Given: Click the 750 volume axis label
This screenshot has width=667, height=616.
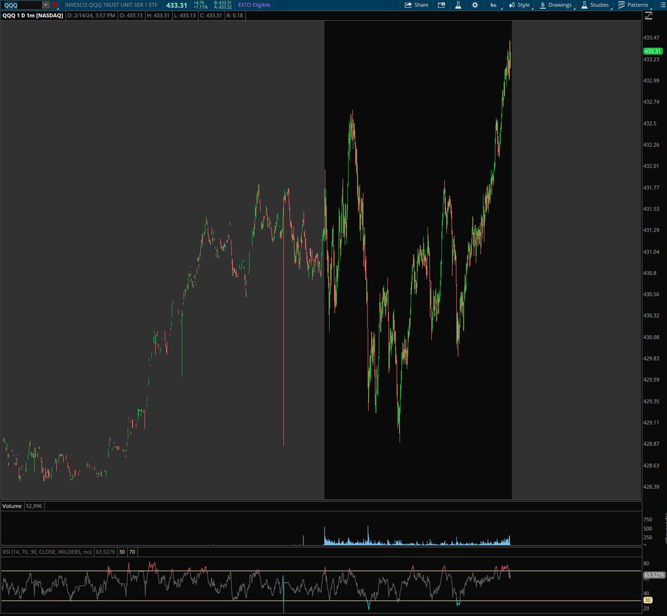Looking at the screenshot, I should (648, 519).
